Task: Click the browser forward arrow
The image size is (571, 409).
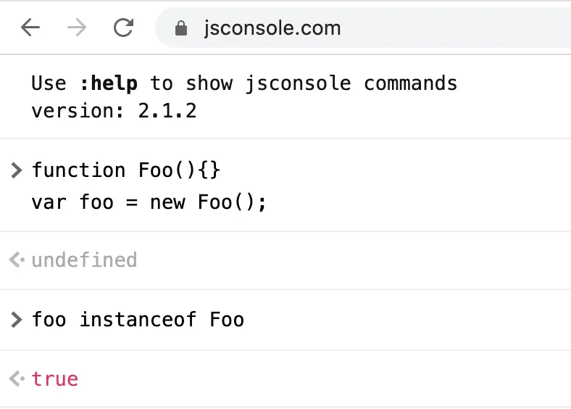Action: click(x=77, y=28)
